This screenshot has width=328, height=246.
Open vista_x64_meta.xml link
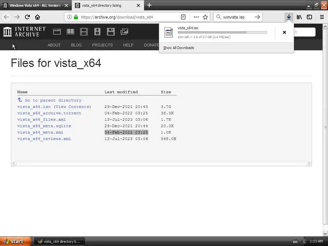pyautogui.click(x=40, y=132)
